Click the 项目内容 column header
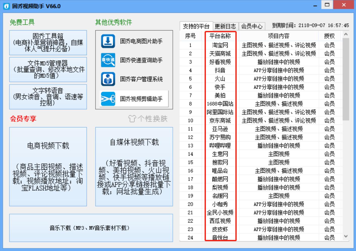This screenshot has height=251, width=356. tap(279, 36)
